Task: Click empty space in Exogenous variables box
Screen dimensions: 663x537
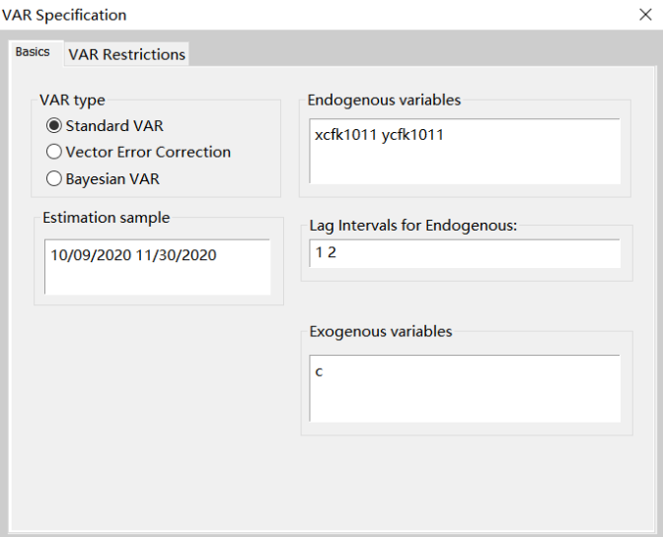Action: coord(464,399)
